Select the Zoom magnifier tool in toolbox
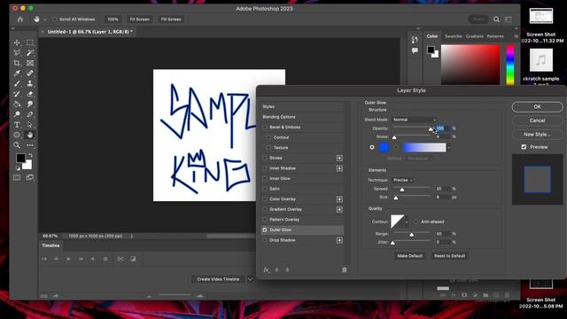Screen dimensions: 567x319 (17, 145)
